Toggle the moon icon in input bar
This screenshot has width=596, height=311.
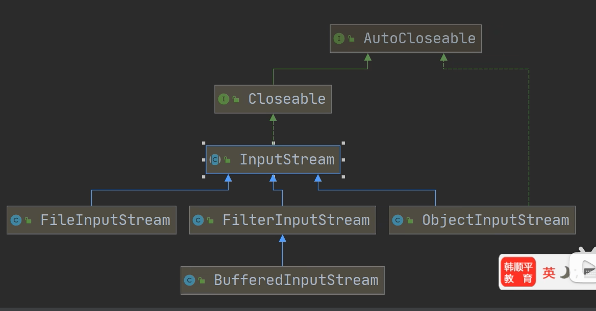(x=565, y=273)
